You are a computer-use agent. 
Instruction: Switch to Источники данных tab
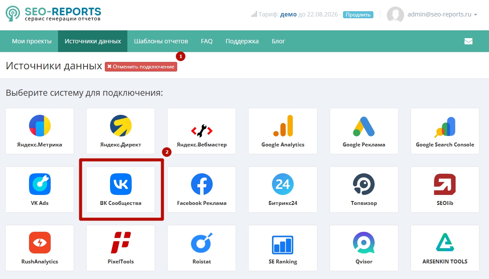[93, 41]
